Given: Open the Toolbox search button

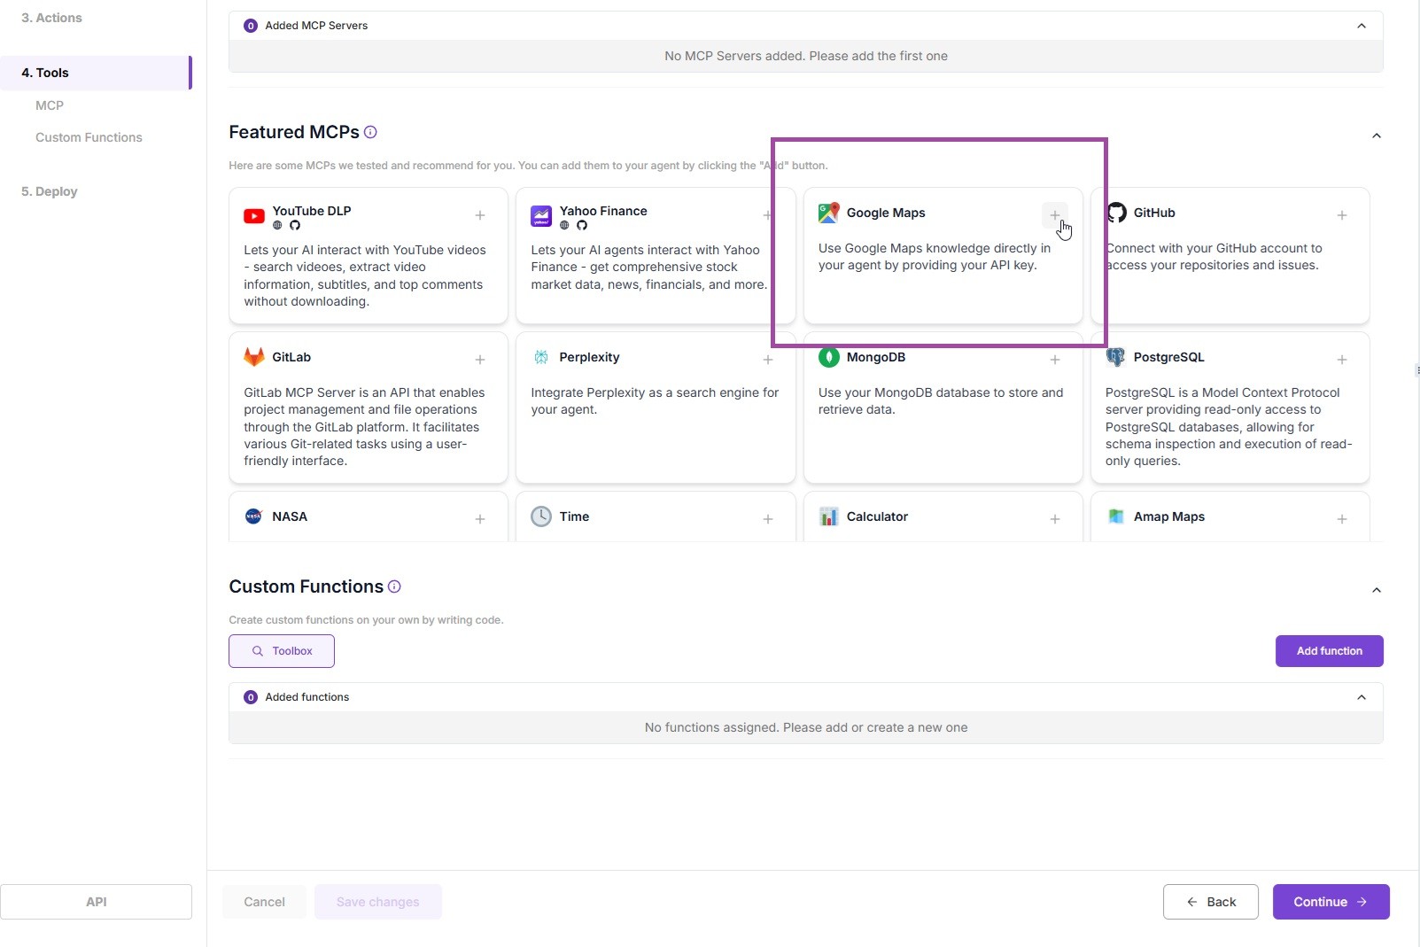Looking at the screenshot, I should coord(282,651).
